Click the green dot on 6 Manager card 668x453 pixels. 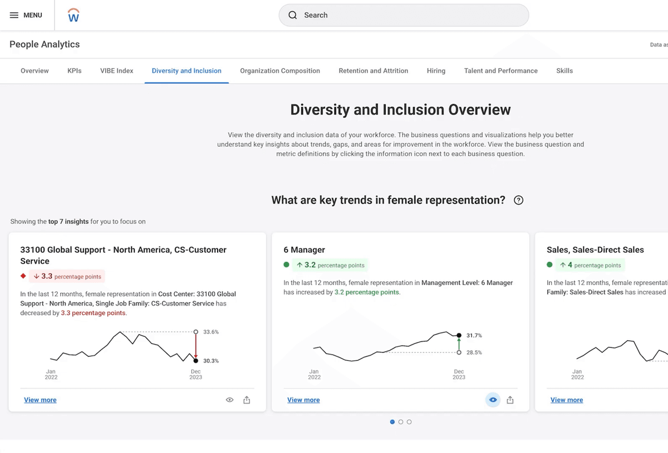[286, 265]
